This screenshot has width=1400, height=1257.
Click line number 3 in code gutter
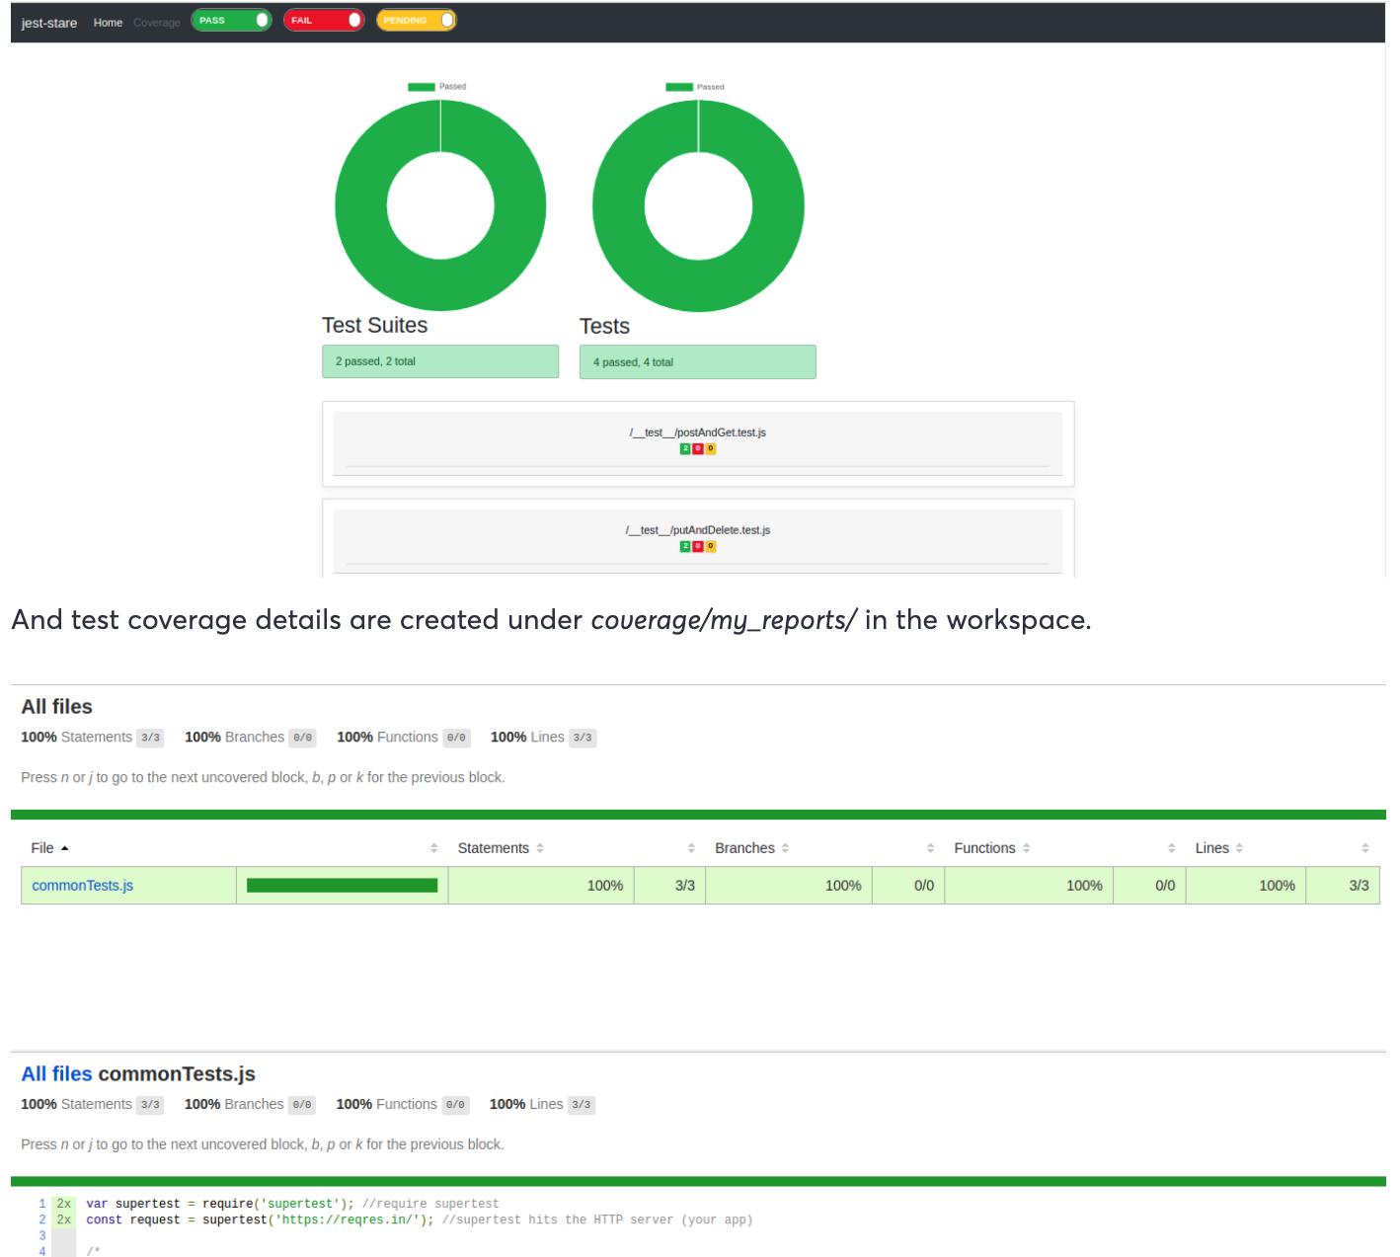click(42, 1236)
